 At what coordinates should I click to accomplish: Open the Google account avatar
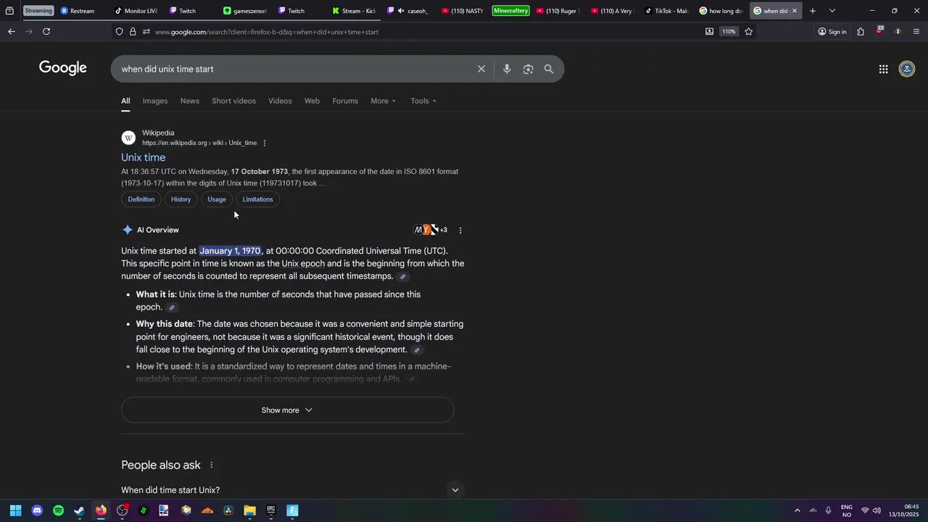click(907, 69)
